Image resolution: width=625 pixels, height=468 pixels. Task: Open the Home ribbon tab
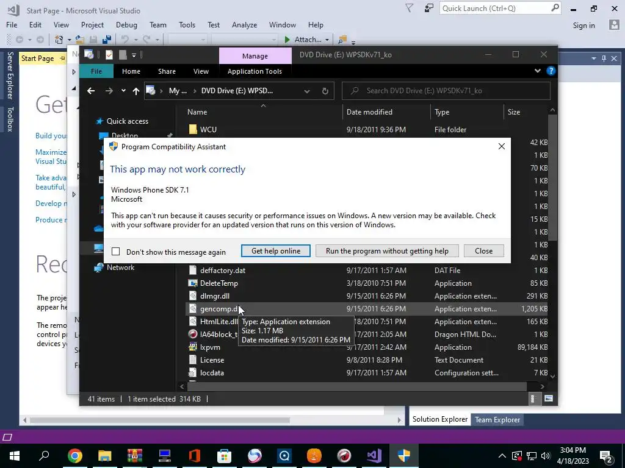(131, 71)
